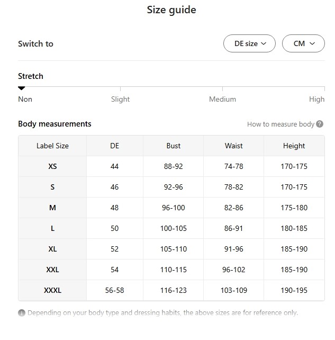This screenshot has height=340, width=335.
Task: Click the Label Size column header
Action: [52, 146]
